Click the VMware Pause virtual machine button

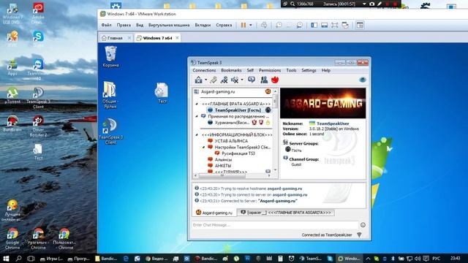point(244,25)
